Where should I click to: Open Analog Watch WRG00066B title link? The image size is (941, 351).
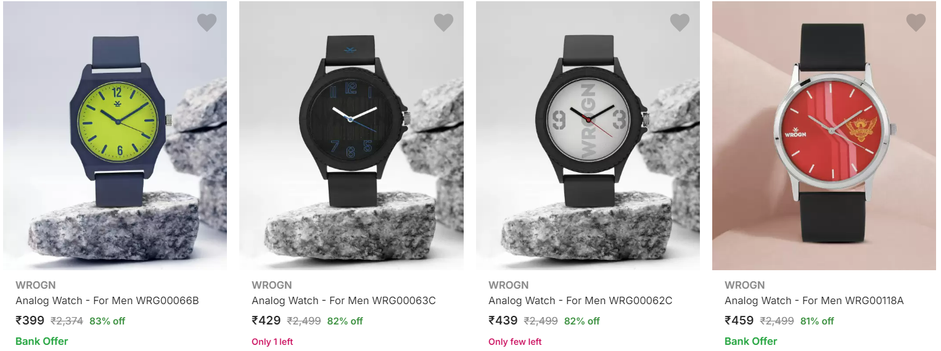pos(107,301)
